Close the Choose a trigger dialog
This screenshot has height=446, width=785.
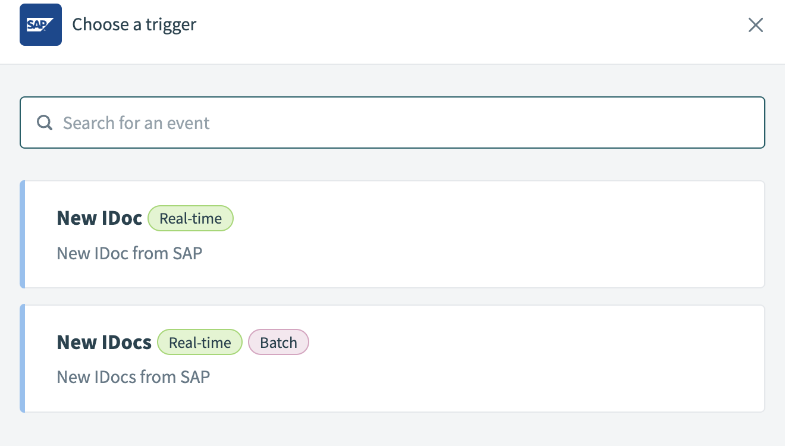pyautogui.click(x=755, y=25)
